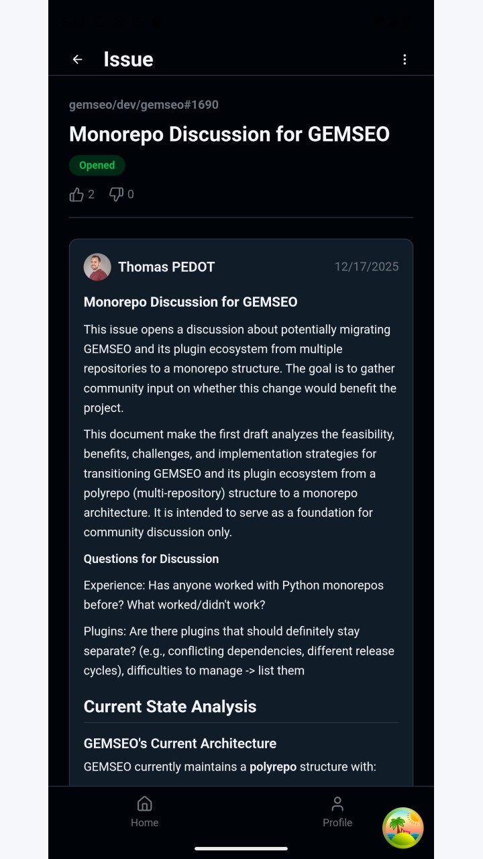The height and width of the screenshot is (859, 483).
Task: Tap the floating beach island icon
Action: click(x=402, y=828)
